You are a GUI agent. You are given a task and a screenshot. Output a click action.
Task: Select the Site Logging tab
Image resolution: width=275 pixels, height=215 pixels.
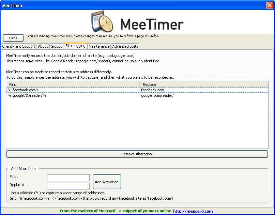75,46
